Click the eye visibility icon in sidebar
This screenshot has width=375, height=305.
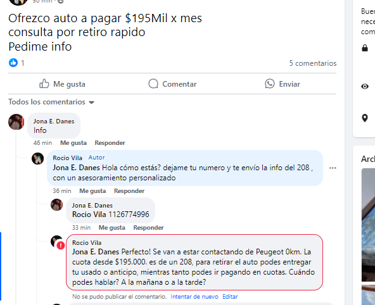[x=365, y=86]
